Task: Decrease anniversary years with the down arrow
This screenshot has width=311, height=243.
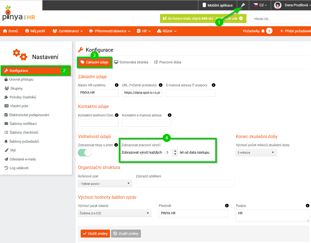Action: coord(175,154)
